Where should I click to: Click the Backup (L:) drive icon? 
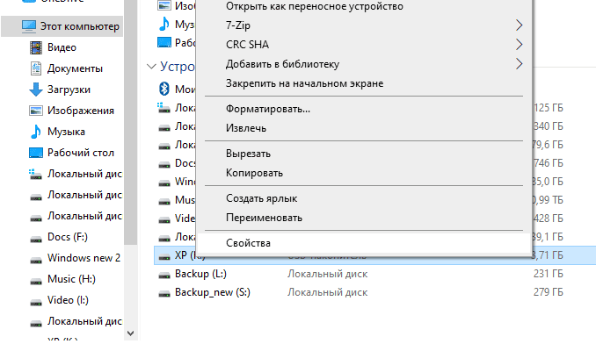click(164, 276)
